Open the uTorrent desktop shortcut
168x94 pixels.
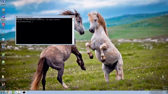coord(3,62)
